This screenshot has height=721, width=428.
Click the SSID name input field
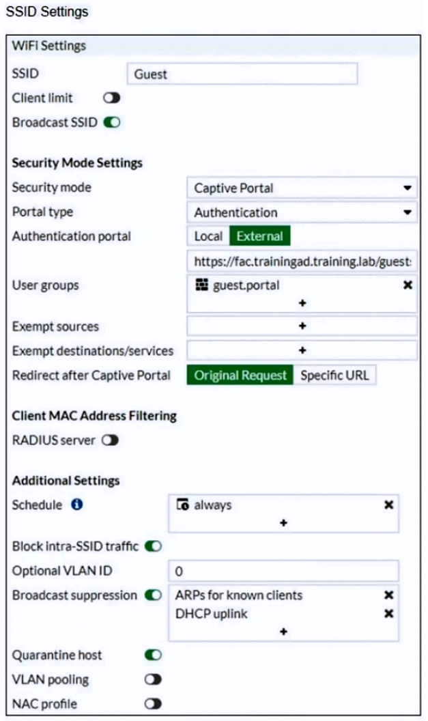242,74
